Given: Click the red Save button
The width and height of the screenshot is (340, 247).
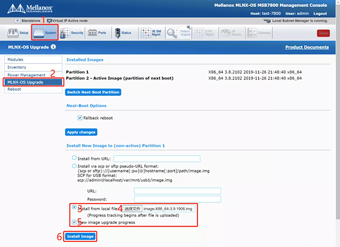Looking at the screenshot, I should pyautogui.click(x=323, y=33).
